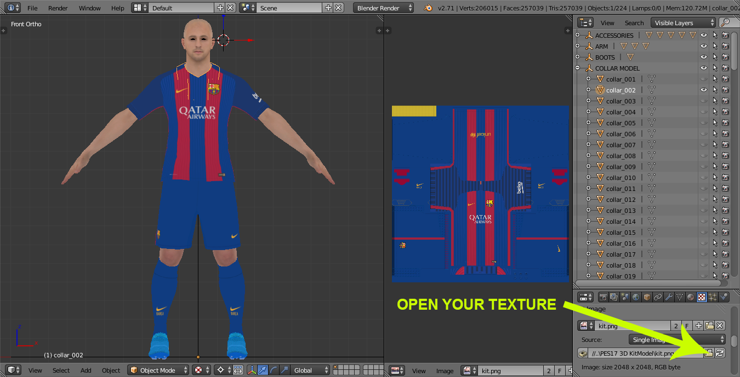This screenshot has height=377, width=740.
Task: Open Image menu in UV editor header
Action: click(x=445, y=370)
